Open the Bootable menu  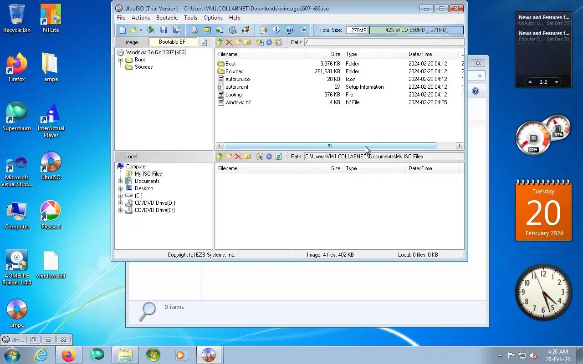[x=167, y=18]
